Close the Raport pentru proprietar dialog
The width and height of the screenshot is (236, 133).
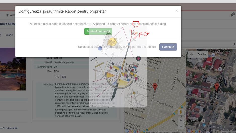click(176, 11)
